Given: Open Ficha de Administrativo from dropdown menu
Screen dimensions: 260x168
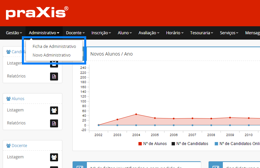Looking at the screenshot, I should pyautogui.click(x=54, y=46).
